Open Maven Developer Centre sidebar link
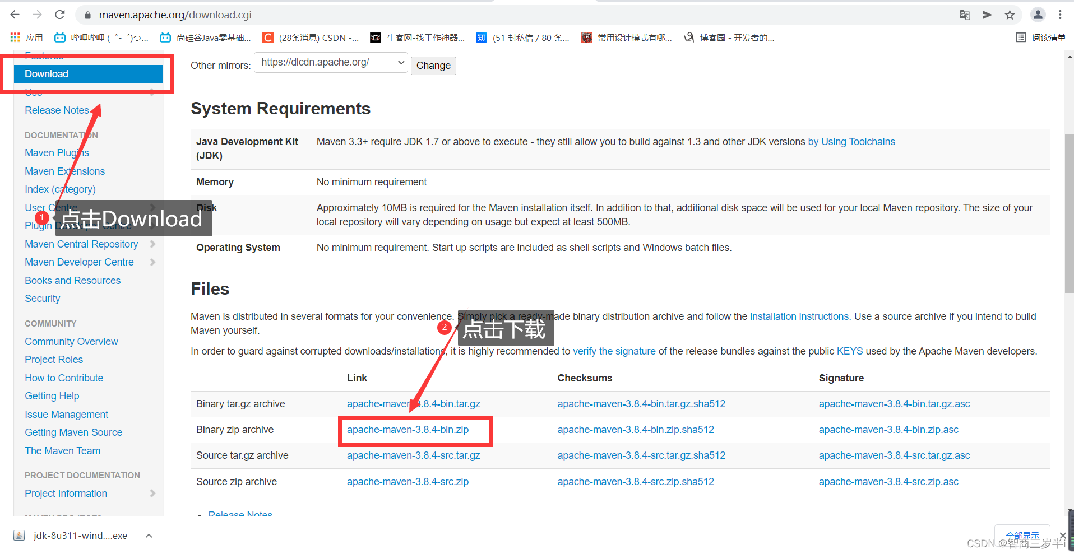The height and width of the screenshot is (554, 1074). coord(79,262)
